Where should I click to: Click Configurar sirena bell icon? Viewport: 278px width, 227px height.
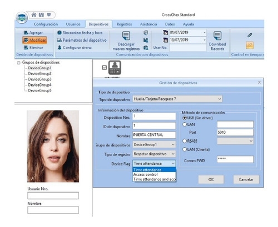(x=59, y=48)
